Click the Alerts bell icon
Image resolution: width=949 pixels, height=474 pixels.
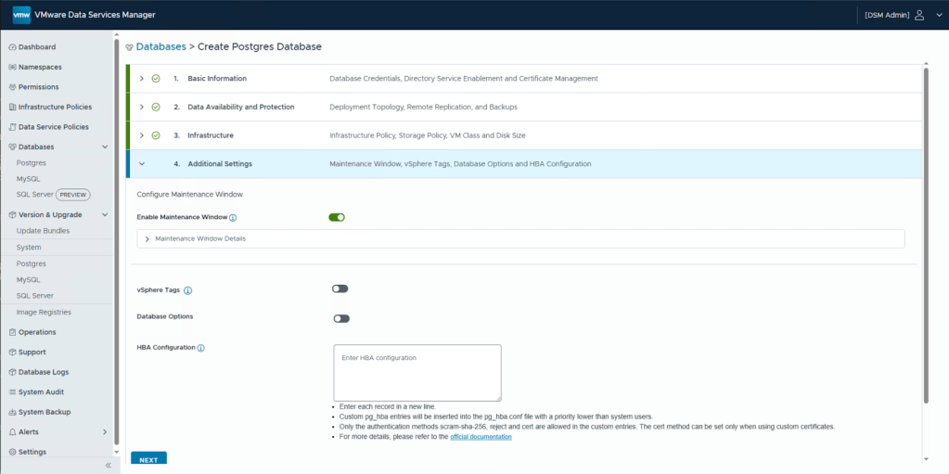13,432
